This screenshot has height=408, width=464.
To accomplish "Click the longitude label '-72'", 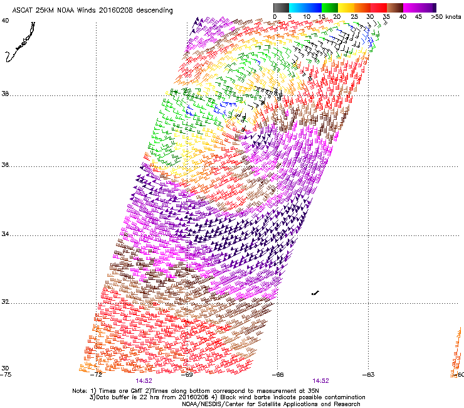I will point(96,374).
